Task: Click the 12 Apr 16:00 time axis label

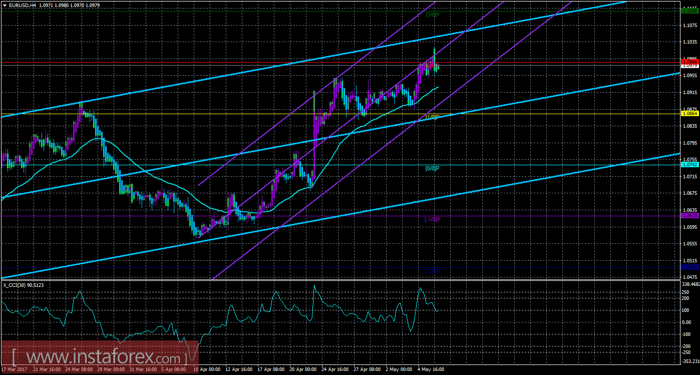Action: (238, 370)
